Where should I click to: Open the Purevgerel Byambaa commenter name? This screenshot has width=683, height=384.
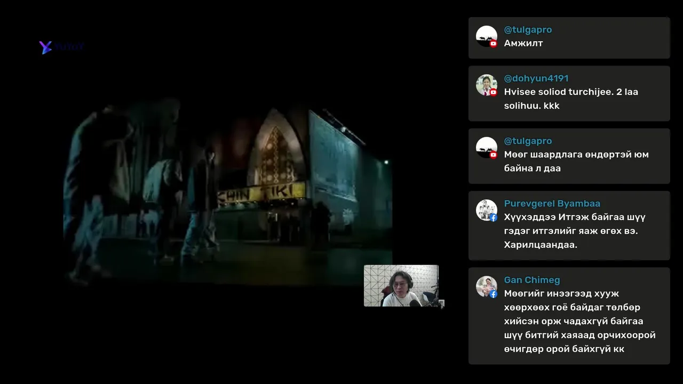click(552, 203)
